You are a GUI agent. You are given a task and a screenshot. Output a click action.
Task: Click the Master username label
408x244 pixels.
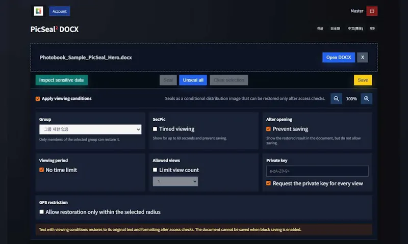(356, 11)
